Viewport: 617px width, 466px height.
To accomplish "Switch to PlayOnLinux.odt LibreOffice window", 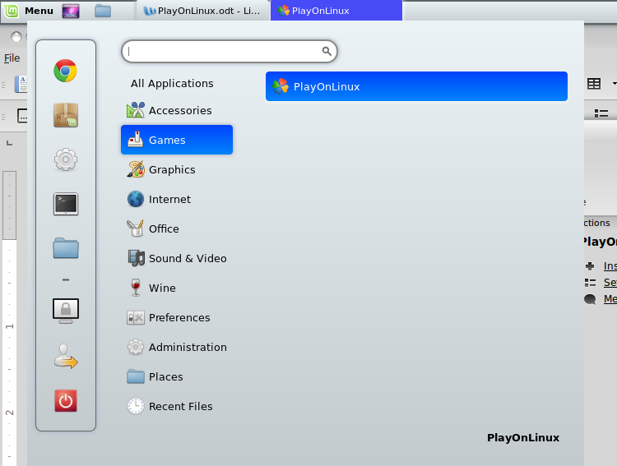I will click(202, 11).
